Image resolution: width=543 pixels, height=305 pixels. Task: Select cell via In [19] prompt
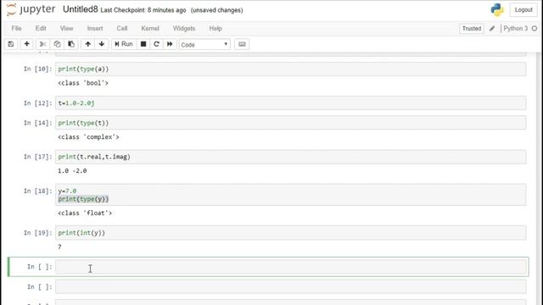click(x=37, y=233)
